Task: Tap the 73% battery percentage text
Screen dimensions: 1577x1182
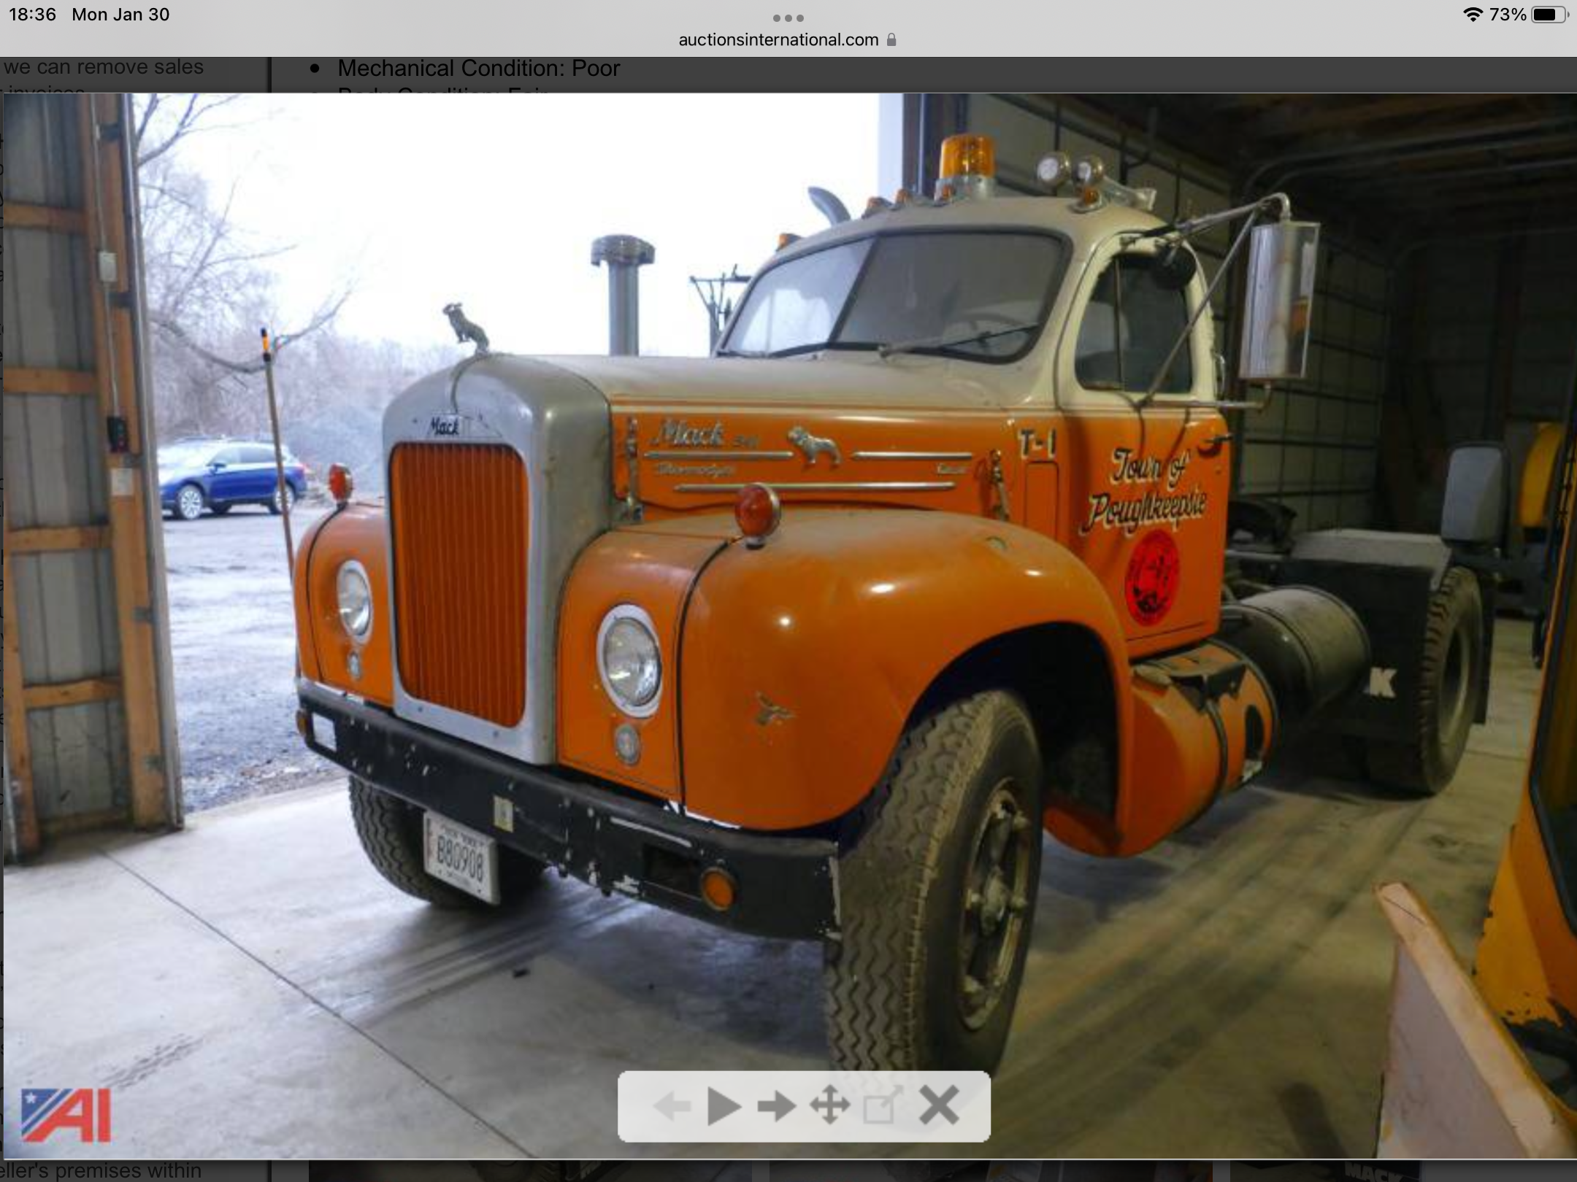Action: coord(1508,15)
